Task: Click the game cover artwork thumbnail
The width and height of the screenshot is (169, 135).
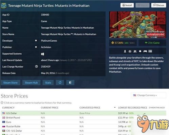Action: (x=138, y=25)
